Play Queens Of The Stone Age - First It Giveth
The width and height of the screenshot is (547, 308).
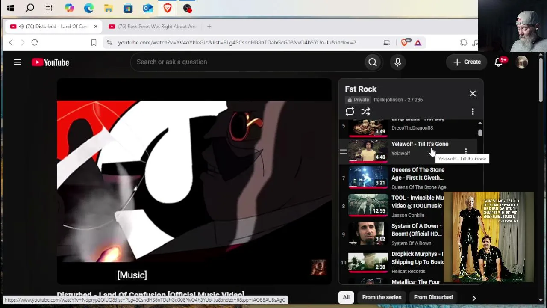(418, 174)
